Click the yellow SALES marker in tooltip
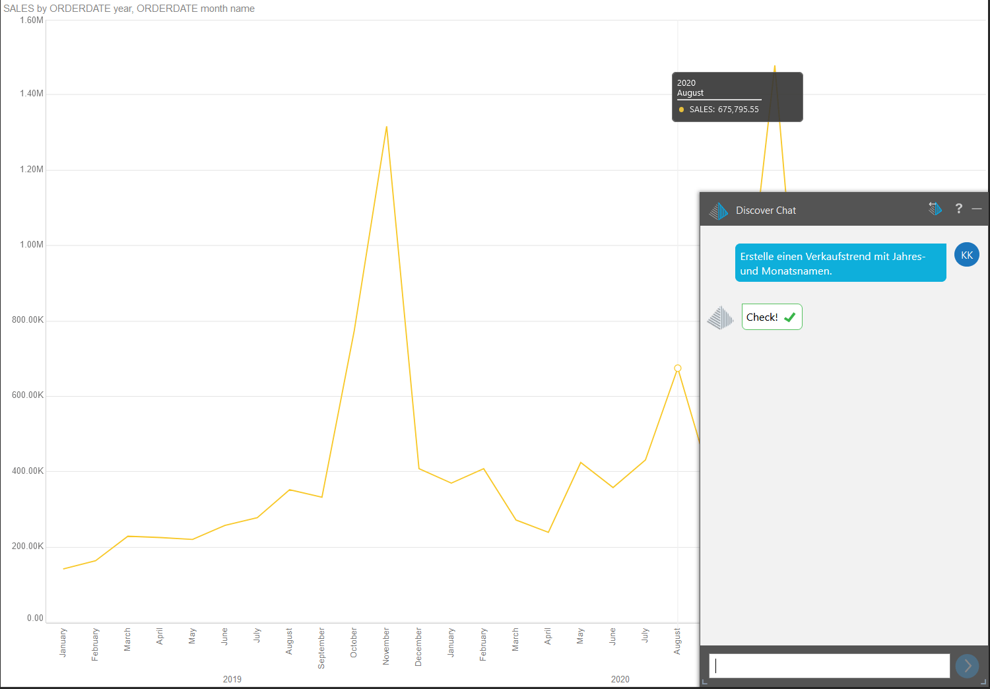Viewport: 990px width, 689px height. click(681, 110)
